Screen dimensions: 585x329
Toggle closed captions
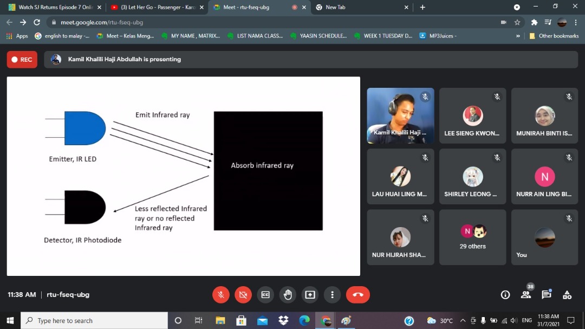265,295
